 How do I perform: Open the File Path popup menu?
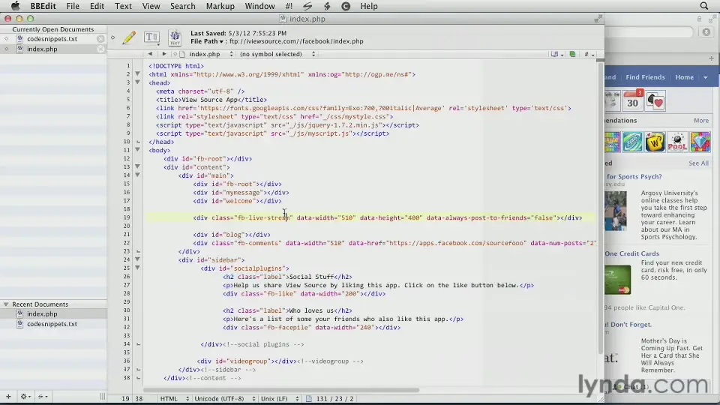point(207,41)
